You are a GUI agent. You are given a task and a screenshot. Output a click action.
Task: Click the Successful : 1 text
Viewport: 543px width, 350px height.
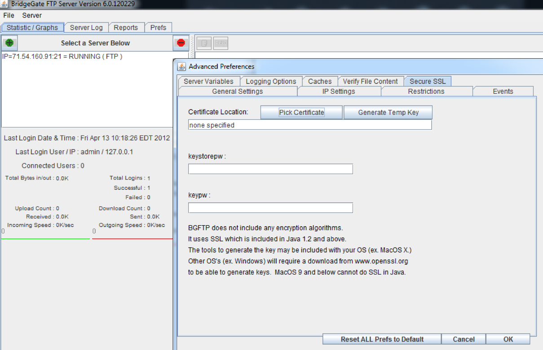coord(132,188)
